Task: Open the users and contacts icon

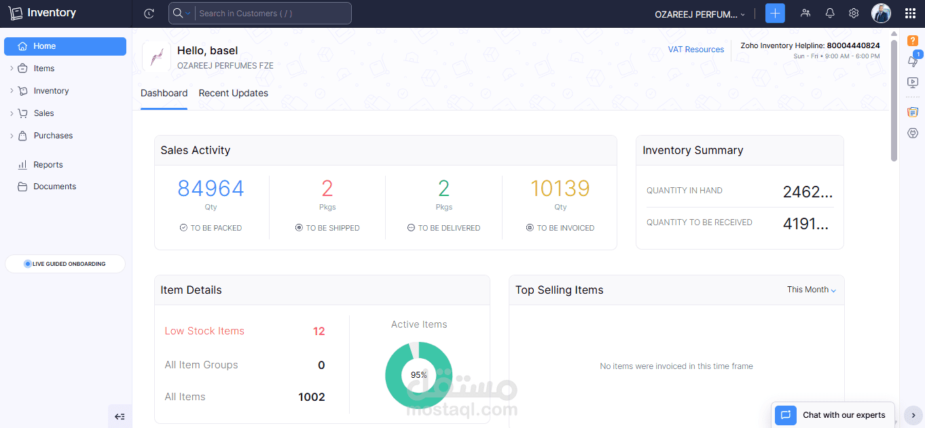Action: pos(805,14)
